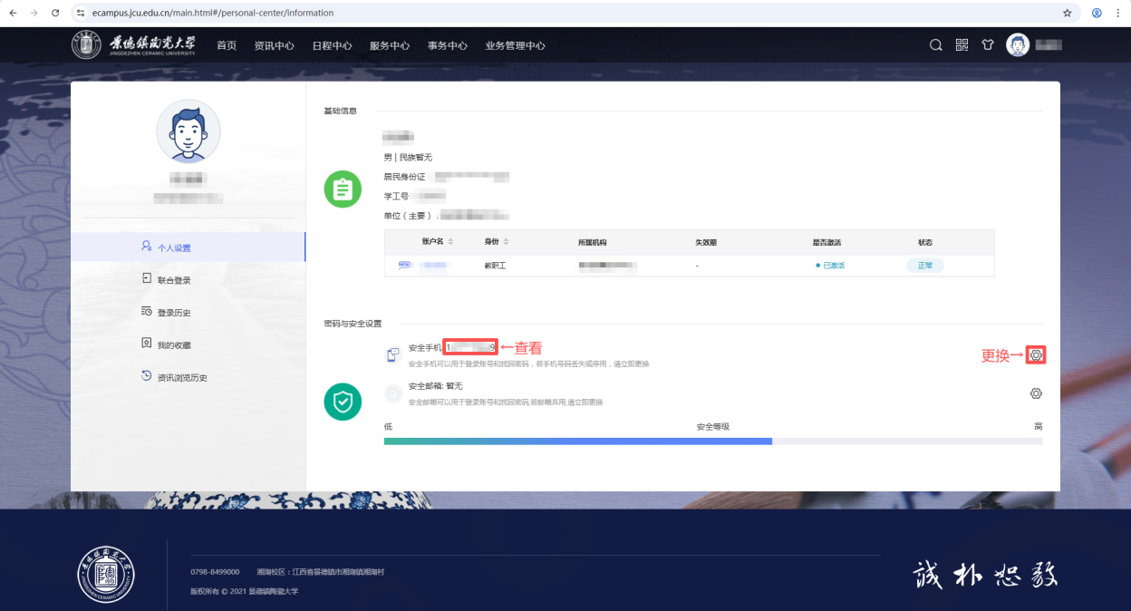Screen dimensions: 1131x611
Task: Open the browser three-dot menu
Action: tap(1119, 14)
